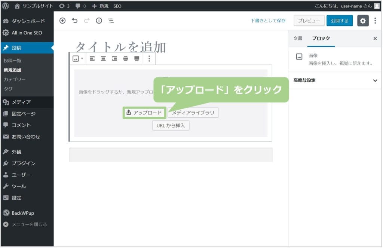Open the comments bubble in admin bar
This screenshot has height=248, width=383.
point(80,6)
